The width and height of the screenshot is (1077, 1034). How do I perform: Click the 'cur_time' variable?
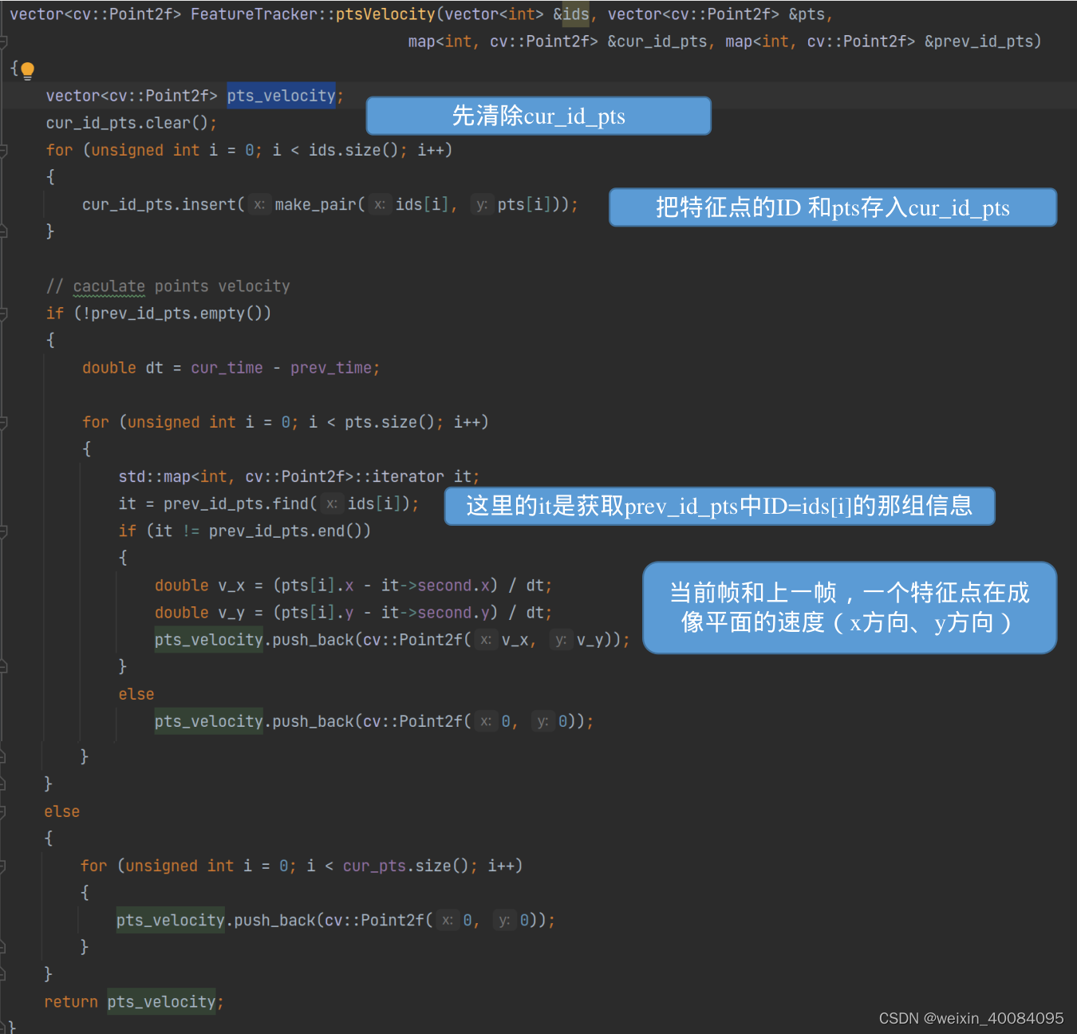(227, 368)
